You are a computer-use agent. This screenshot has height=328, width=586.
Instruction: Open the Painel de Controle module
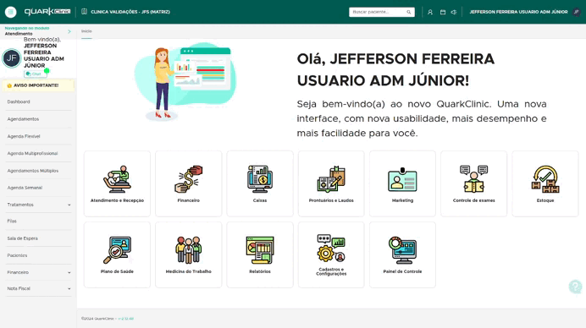click(x=402, y=254)
